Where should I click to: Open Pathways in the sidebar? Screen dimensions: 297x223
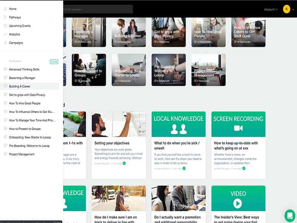[15, 17]
